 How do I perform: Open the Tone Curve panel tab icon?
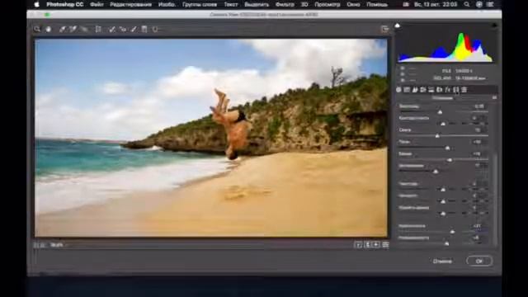[407, 90]
